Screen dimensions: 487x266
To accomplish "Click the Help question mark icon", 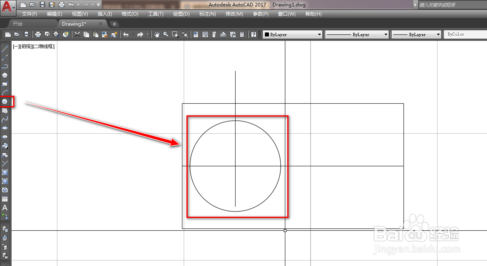I will 254,34.
